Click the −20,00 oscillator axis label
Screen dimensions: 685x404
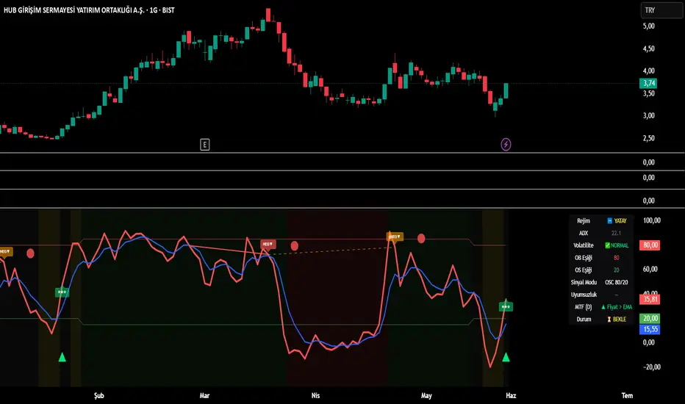point(651,367)
